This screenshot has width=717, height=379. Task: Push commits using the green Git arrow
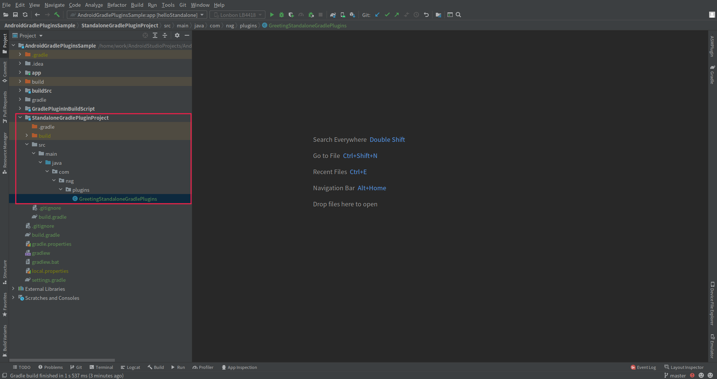coord(396,15)
